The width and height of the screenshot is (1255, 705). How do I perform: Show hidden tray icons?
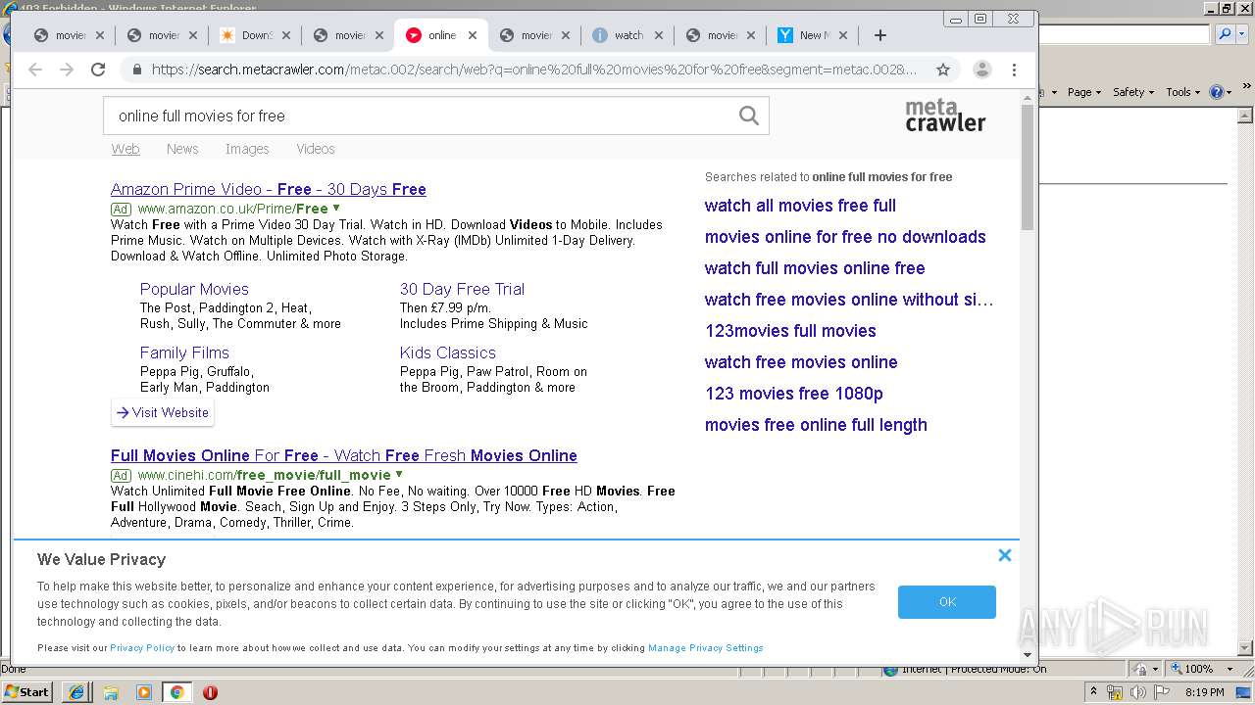pos(1094,692)
